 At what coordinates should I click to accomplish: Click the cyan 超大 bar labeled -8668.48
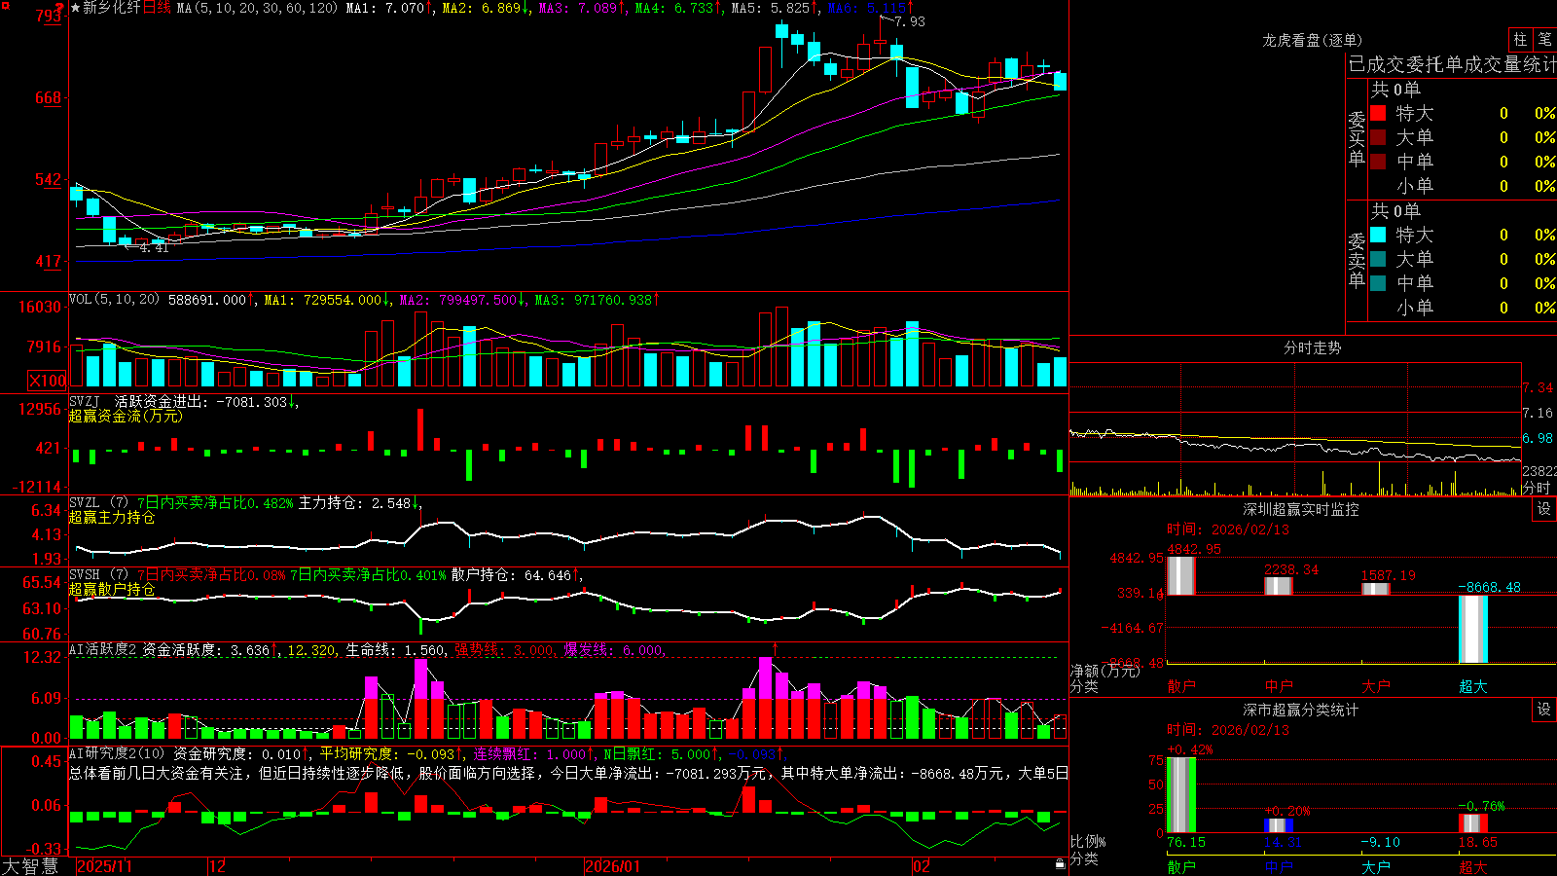(1472, 629)
